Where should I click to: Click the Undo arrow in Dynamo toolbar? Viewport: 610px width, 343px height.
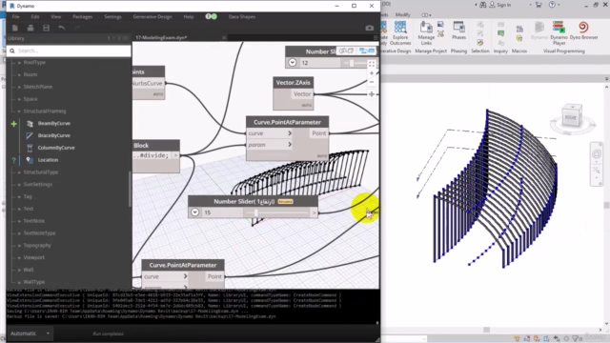(x=61, y=28)
